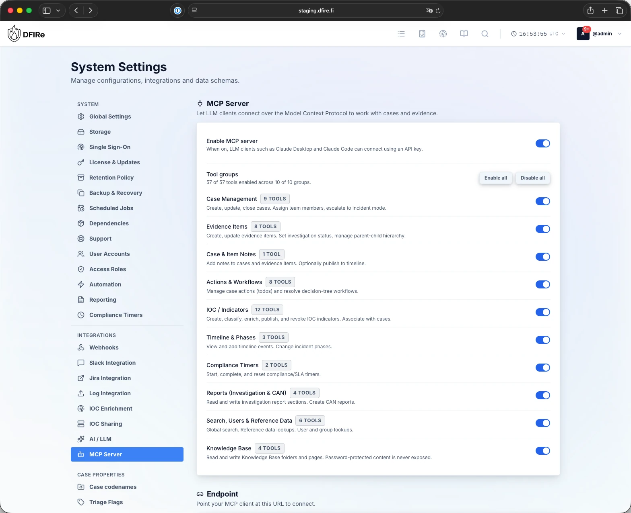Image resolution: width=631 pixels, height=513 pixels.
Task: Click the site settings icon in address bar
Action: click(x=194, y=10)
